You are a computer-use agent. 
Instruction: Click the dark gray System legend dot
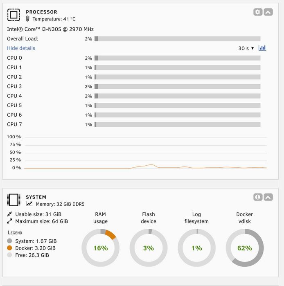pyautogui.click(x=10, y=241)
